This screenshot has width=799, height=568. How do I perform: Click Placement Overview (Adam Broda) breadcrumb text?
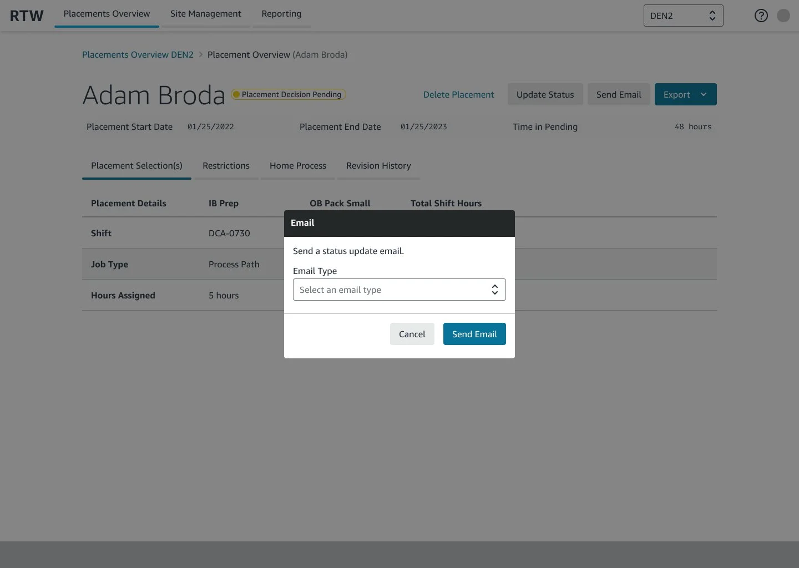(x=277, y=55)
